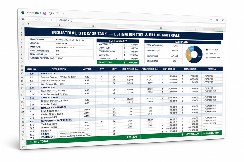The width and height of the screenshot is (244, 162).
Task: Click the 'Access Ladder' cell
Action: pyautogui.click(x=59, y=127)
